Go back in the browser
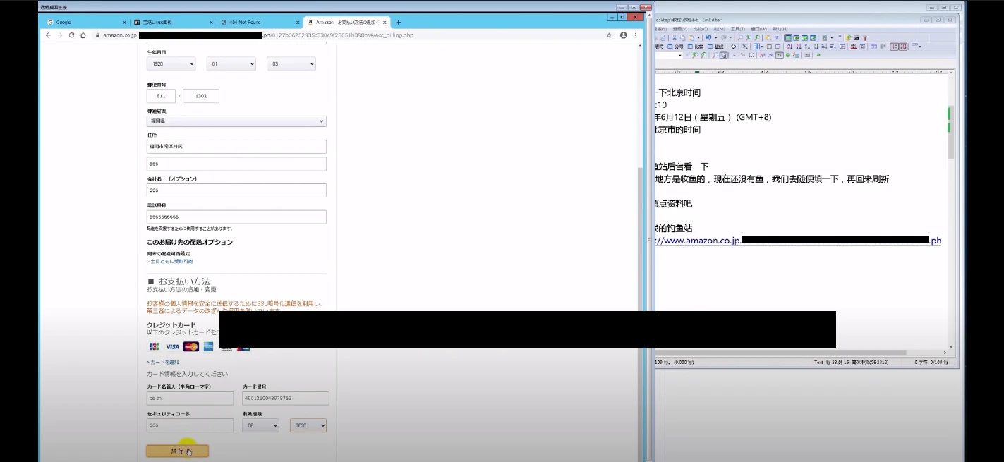Image resolution: width=1004 pixels, height=462 pixels. (49, 35)
